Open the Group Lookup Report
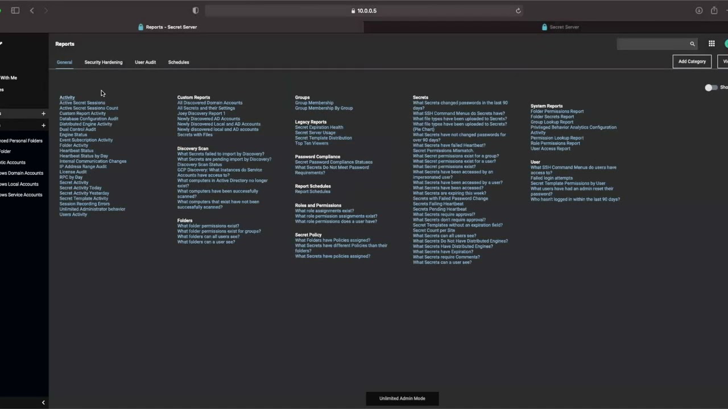 [552, 122]
